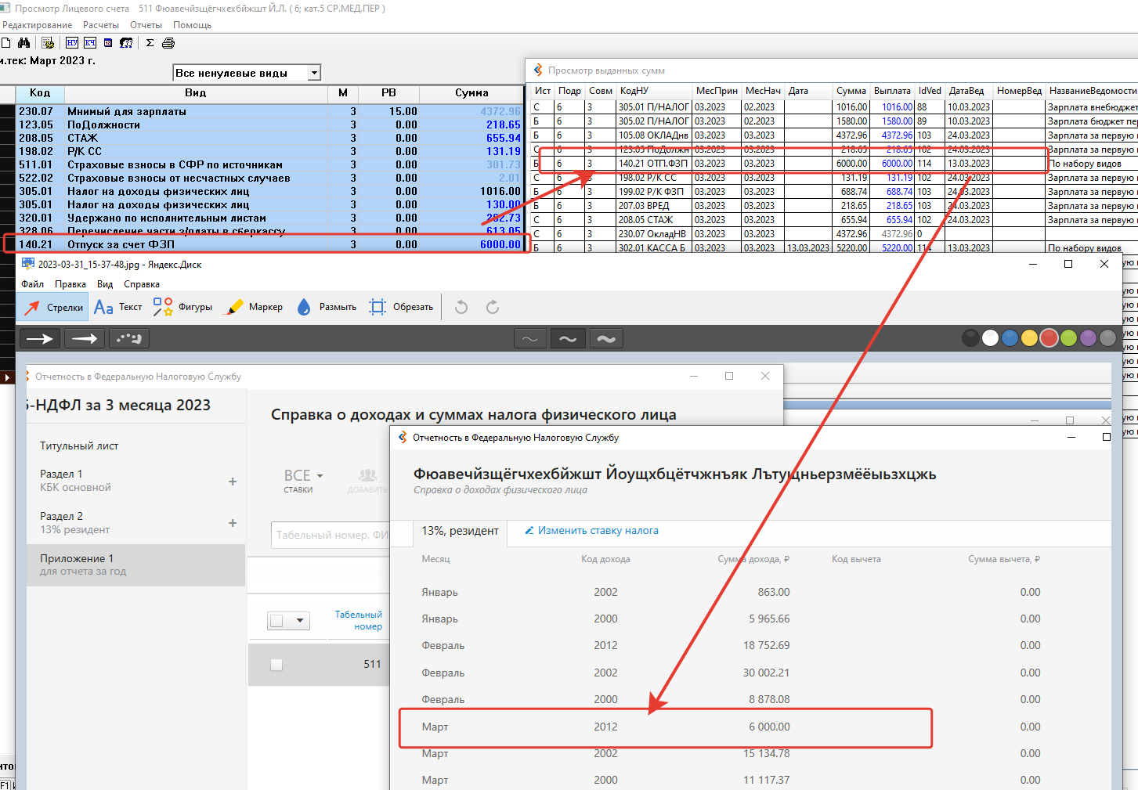Pick the blue color swatch
Viewport: 1138px width, 790px height.
[1010, 338]
